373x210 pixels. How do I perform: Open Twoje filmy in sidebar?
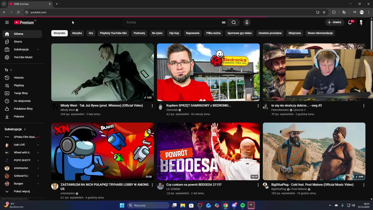(x=22, y=93)
